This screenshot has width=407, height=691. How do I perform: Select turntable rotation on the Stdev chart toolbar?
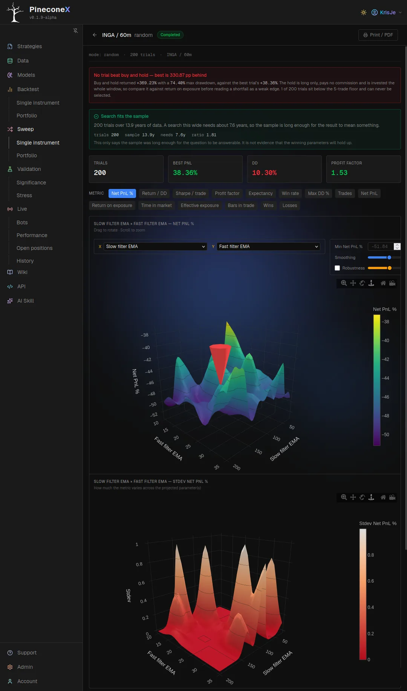(371, 497)
